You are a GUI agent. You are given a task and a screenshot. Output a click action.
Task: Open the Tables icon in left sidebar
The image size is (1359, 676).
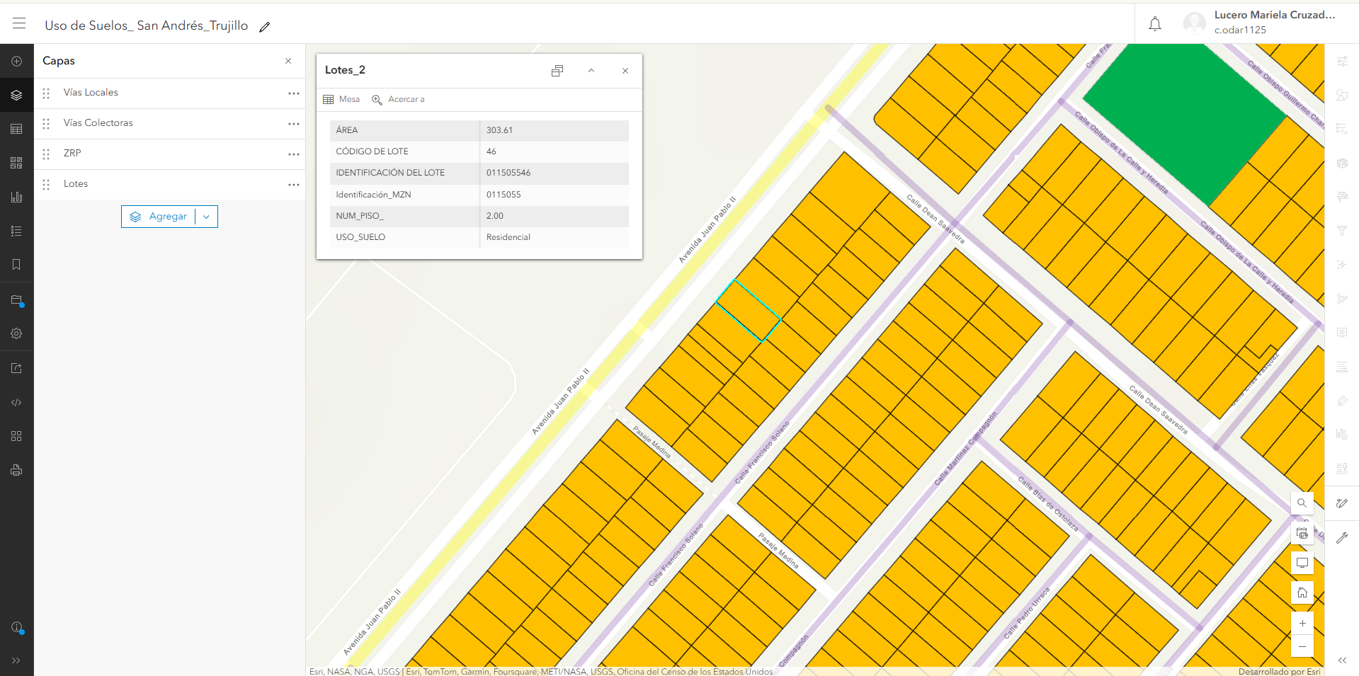click(x=16, y=129)
